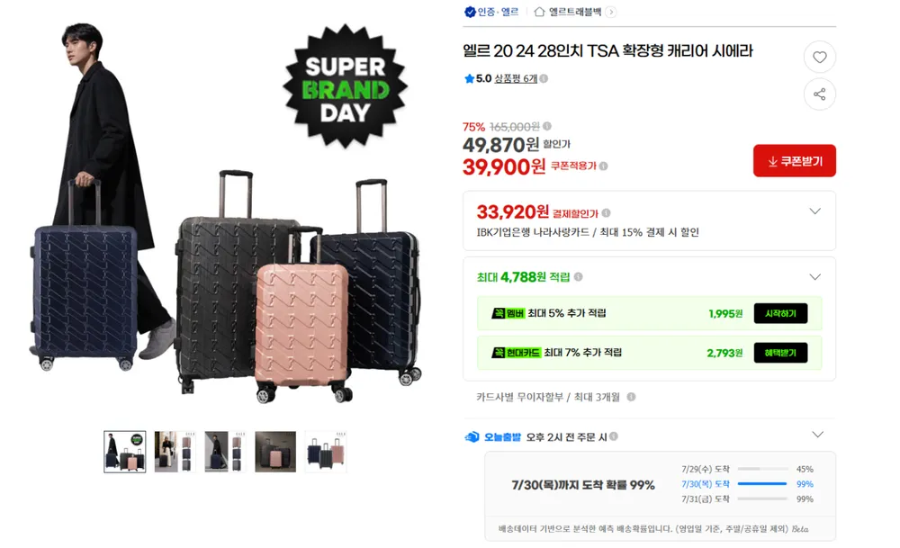Image resolution: width=900 pixels, height=548 pixels.
Task: Click info icon beside 결제할인가
Action: pyautogui.click(x=606, y=213)
